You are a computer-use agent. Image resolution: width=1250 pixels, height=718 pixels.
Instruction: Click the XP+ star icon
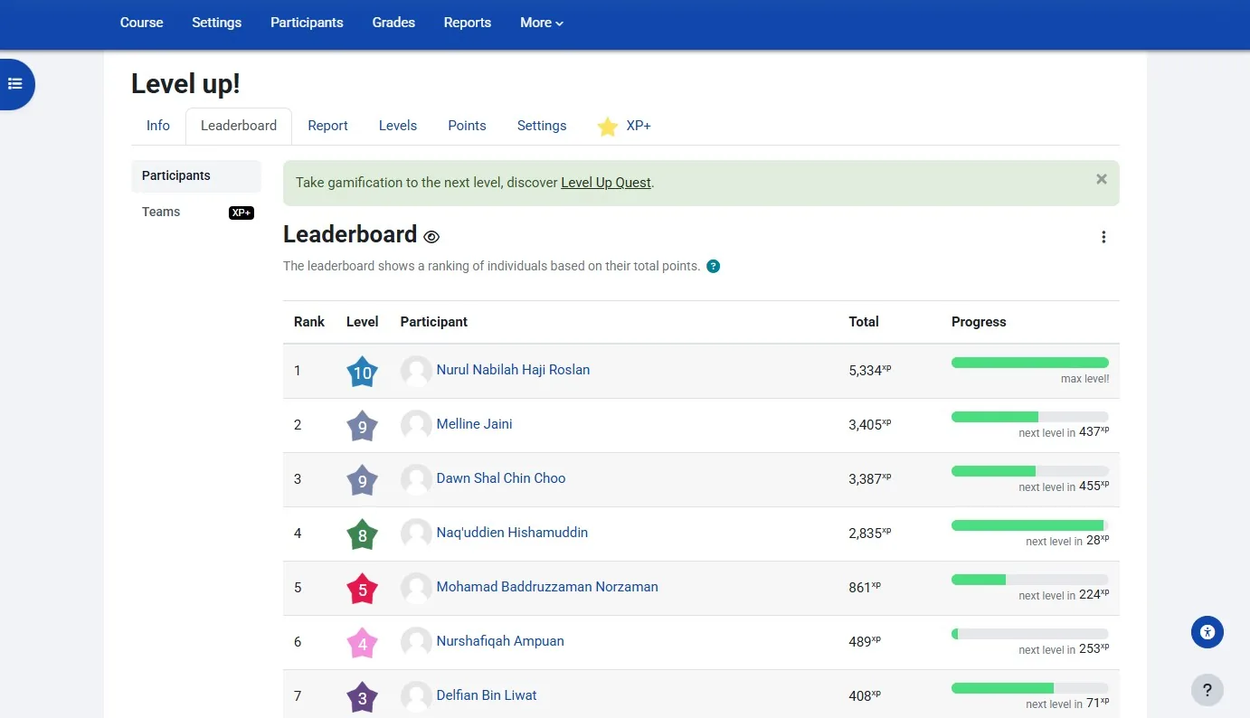pyautogui.click(x=607, y=126)
